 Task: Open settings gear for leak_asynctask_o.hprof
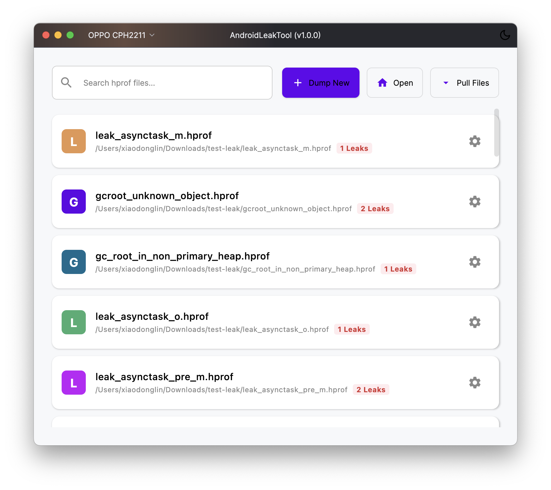point(475,322)
